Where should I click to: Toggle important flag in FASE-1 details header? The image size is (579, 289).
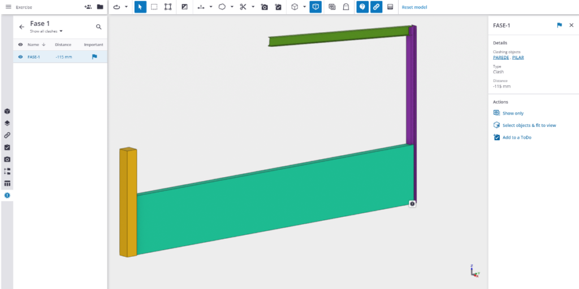coord(559,25)
